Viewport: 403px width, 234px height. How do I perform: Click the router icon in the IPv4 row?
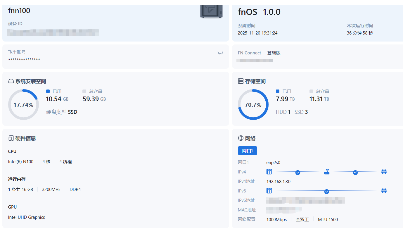327,172
